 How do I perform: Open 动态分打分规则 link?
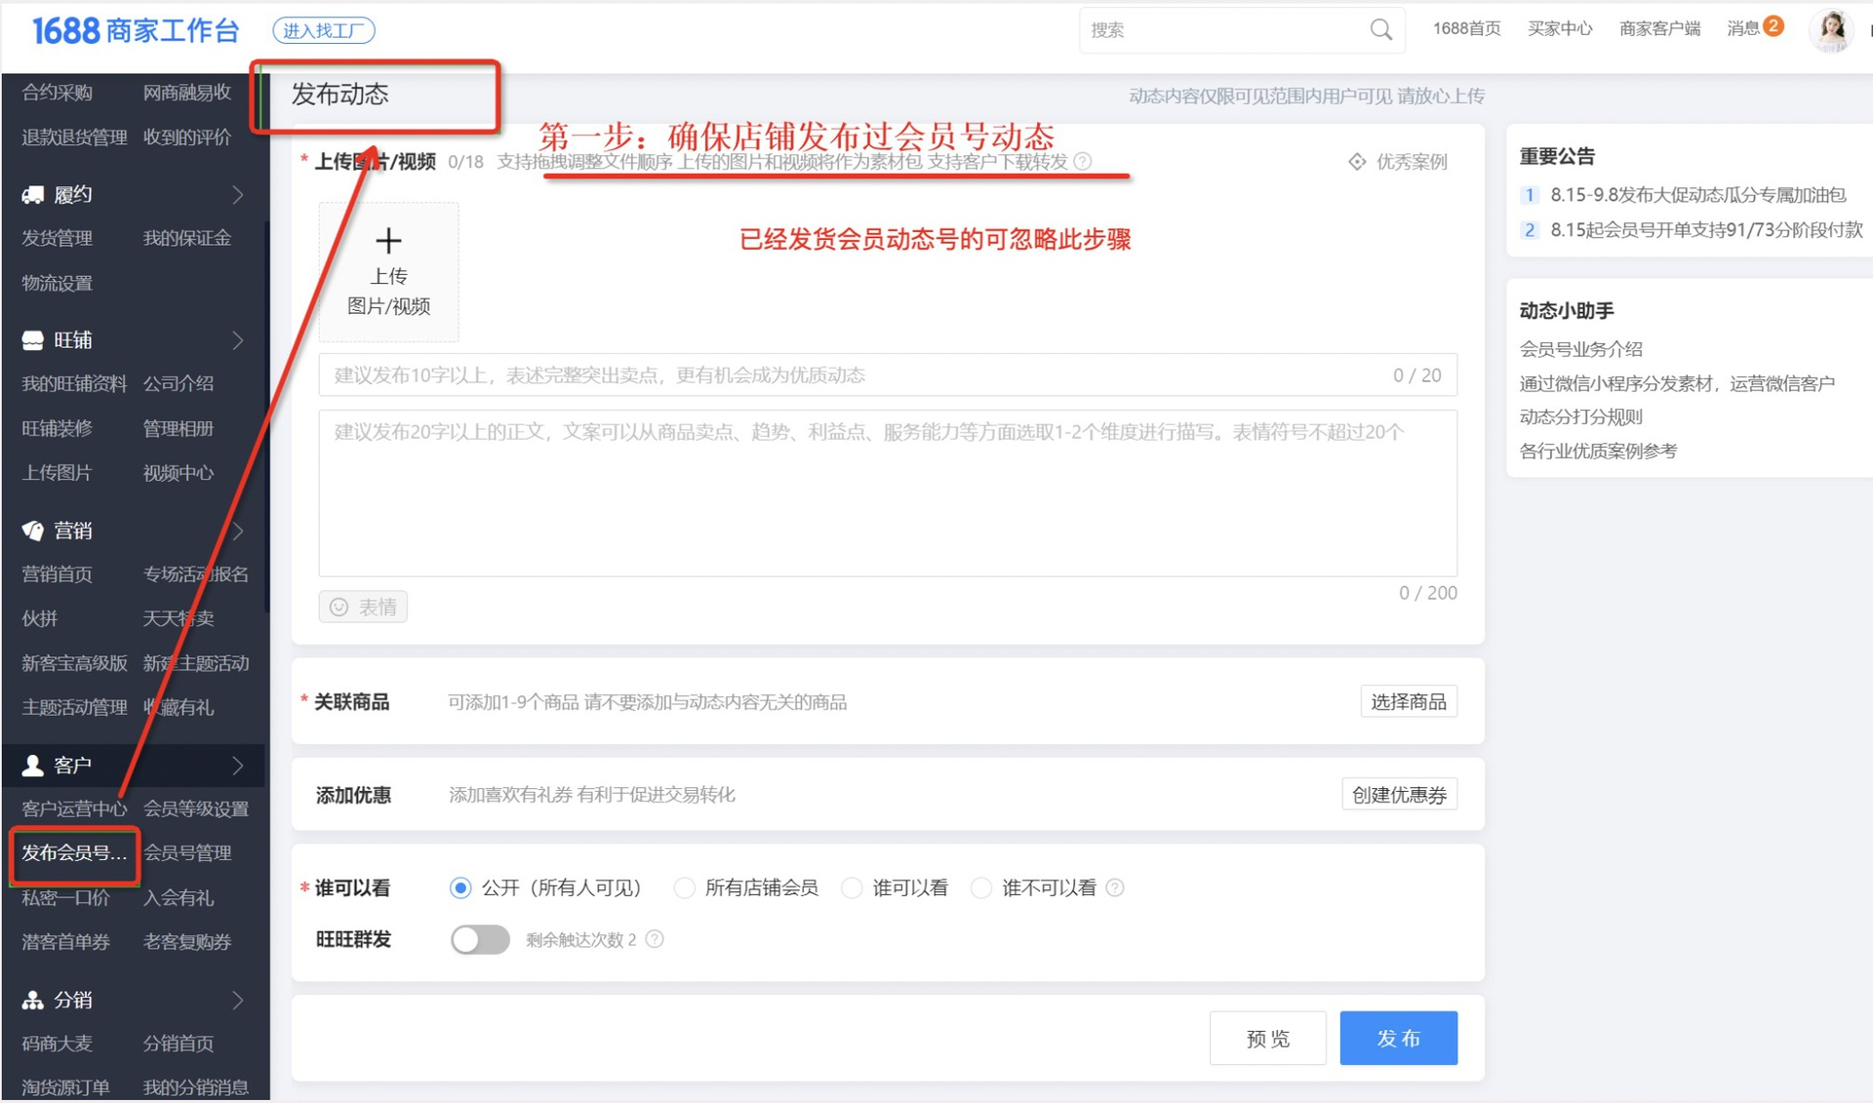1580,416
